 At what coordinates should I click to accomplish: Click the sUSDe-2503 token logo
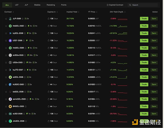click(x=10, y=55)
